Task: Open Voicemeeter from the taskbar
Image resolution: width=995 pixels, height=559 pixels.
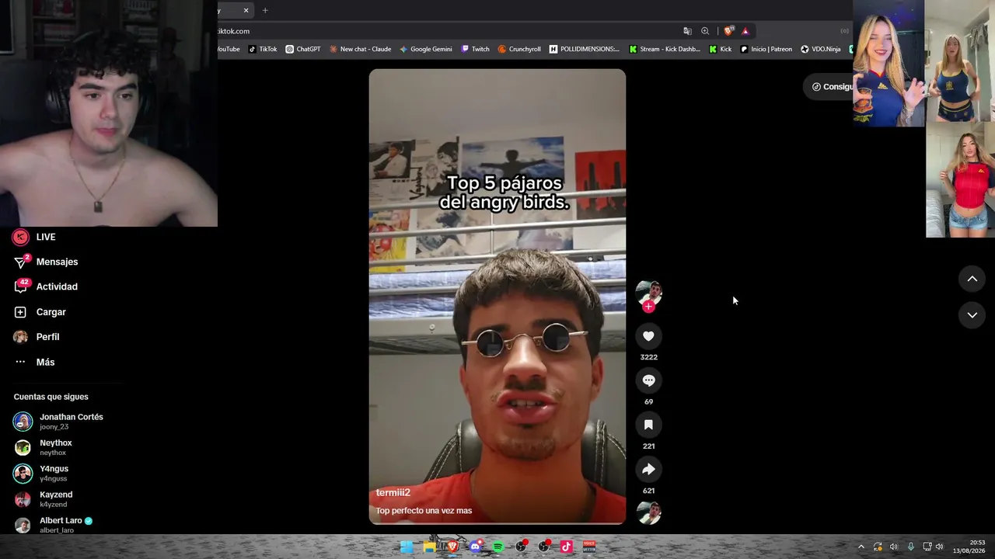Action: point(589,547)
